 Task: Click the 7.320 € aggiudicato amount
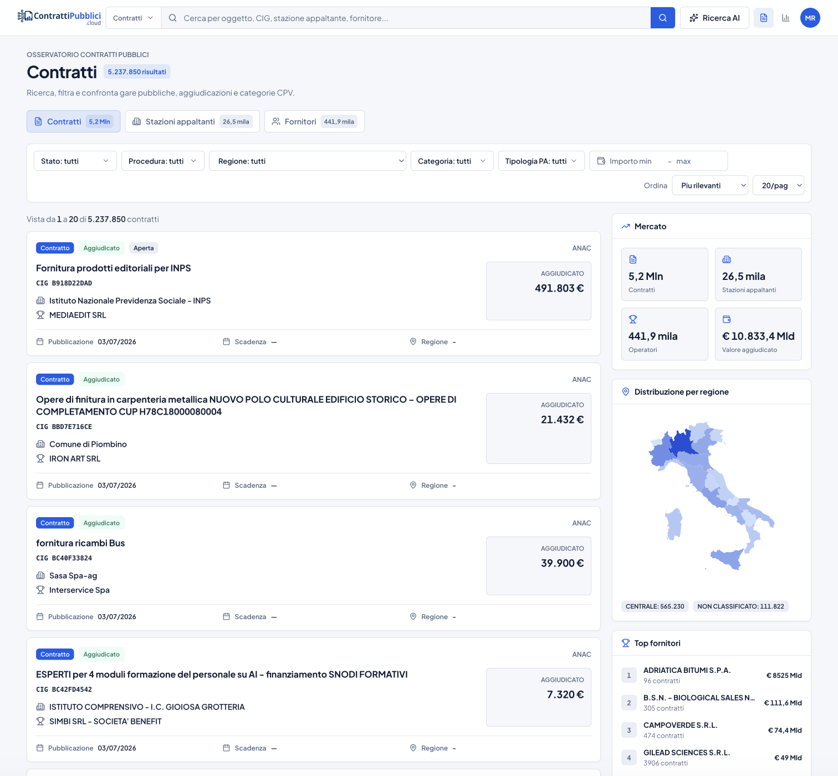[x=565, y=695]
